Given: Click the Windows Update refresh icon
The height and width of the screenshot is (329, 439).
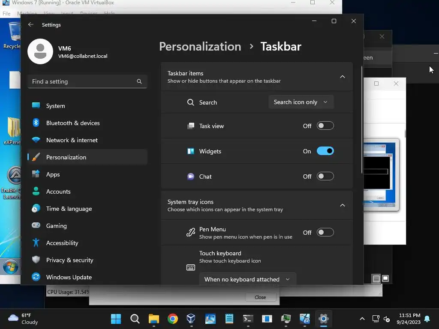Looking at the screenshot, I should [36, 277].
